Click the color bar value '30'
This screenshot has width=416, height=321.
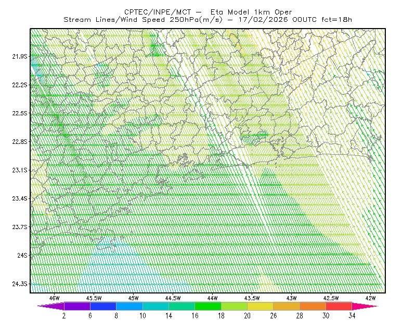click(x=326, y=316)
